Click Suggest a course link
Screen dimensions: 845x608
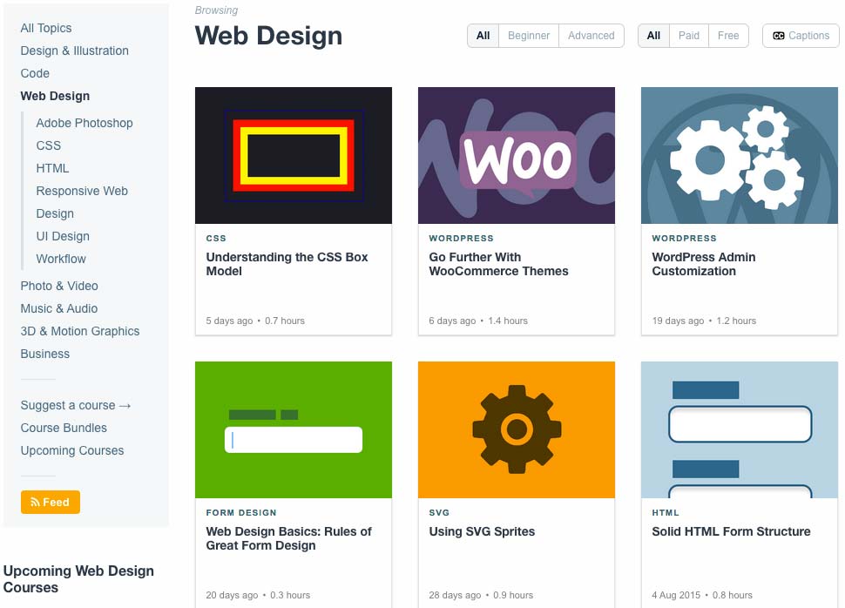click(76, 405)
